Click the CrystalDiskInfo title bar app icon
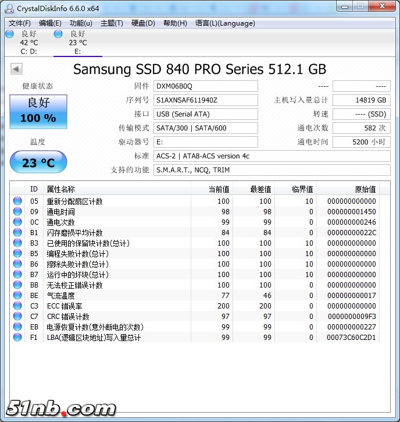This screenshot has width=400, height=422. coord(9,9)
